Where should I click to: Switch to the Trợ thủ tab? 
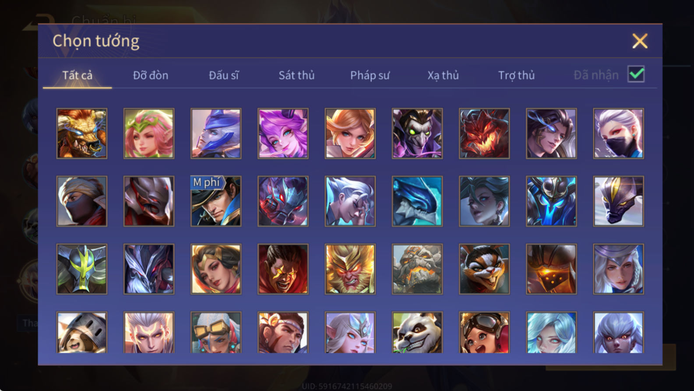click(516, 75)
